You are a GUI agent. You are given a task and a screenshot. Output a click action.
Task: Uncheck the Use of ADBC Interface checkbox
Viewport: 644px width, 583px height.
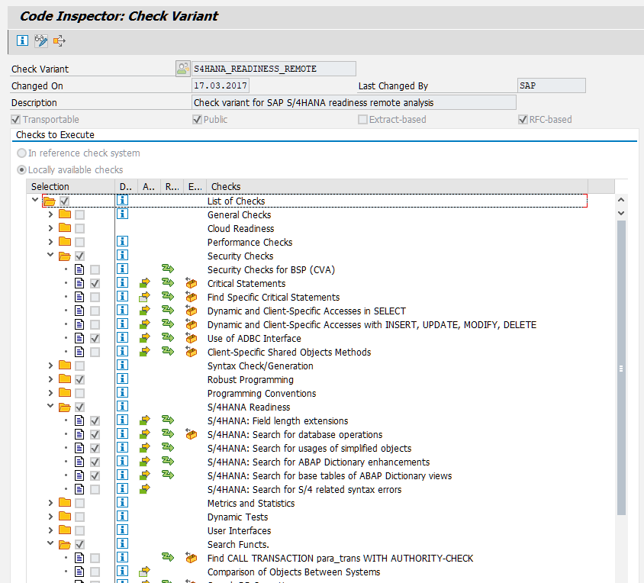pyautogui.click(x=95, y=339)
